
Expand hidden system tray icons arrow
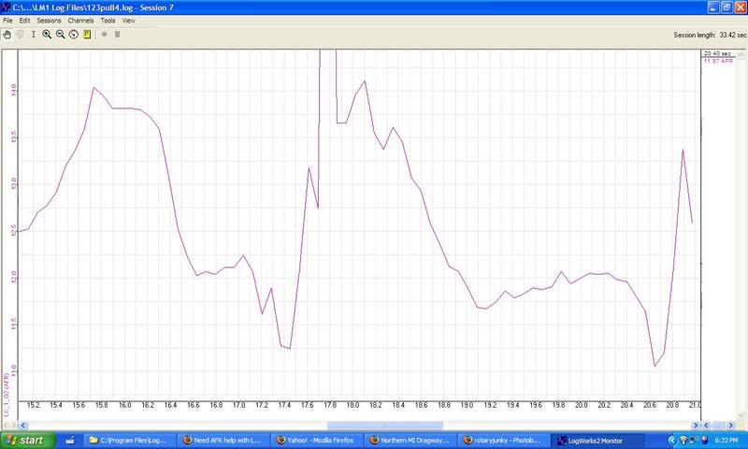coord(672,441)
